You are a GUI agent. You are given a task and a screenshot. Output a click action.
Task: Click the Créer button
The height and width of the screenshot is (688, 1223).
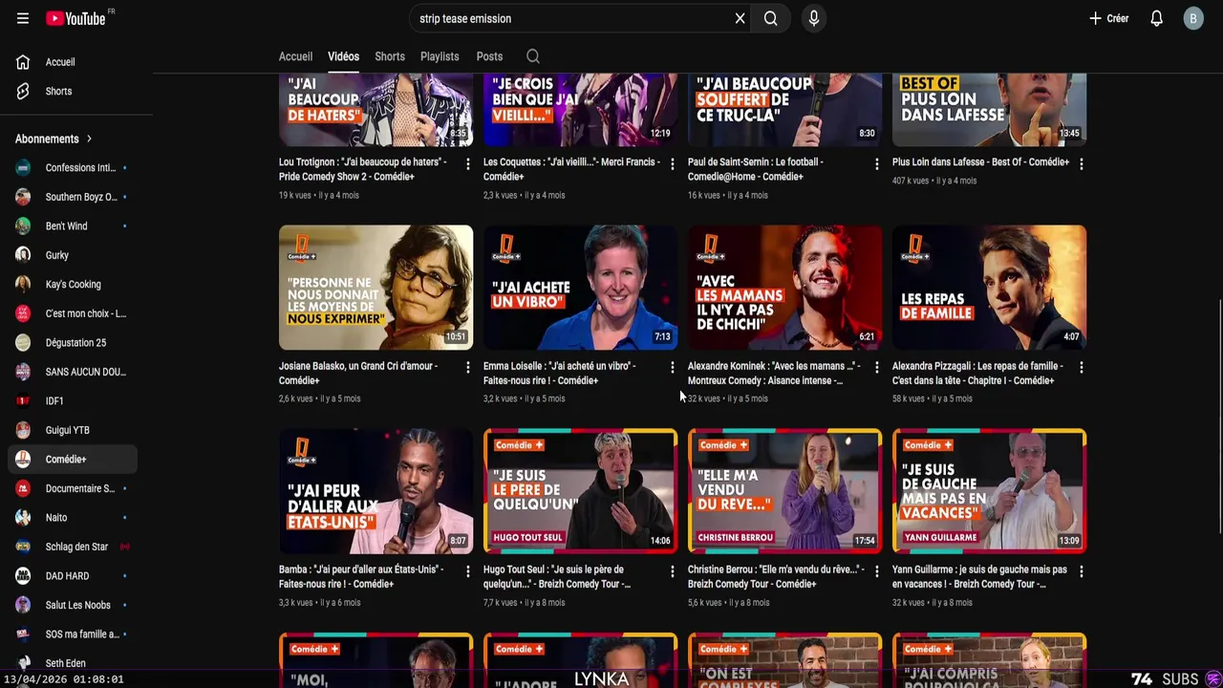[1108, 18]
